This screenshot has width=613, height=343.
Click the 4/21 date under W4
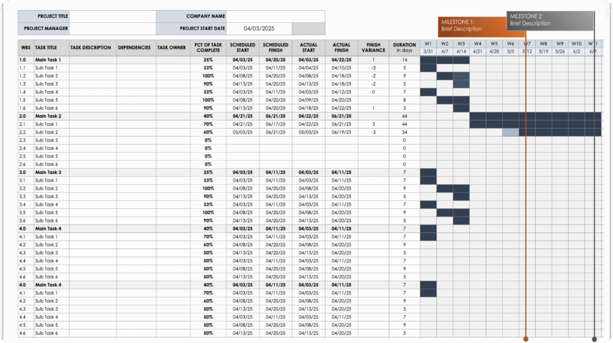tap(478, 51)
